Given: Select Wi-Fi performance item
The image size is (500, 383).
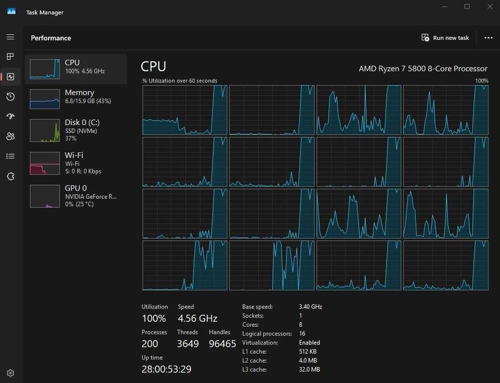Looking at the screenshot, I should click(76, 163).
